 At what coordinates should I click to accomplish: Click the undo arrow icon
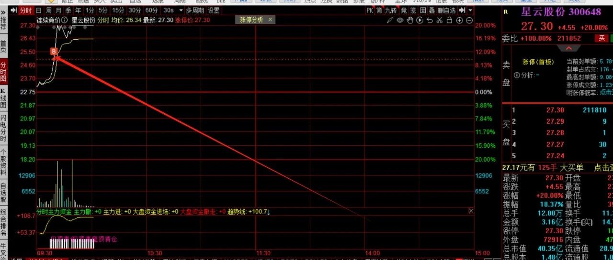(429, 20)
